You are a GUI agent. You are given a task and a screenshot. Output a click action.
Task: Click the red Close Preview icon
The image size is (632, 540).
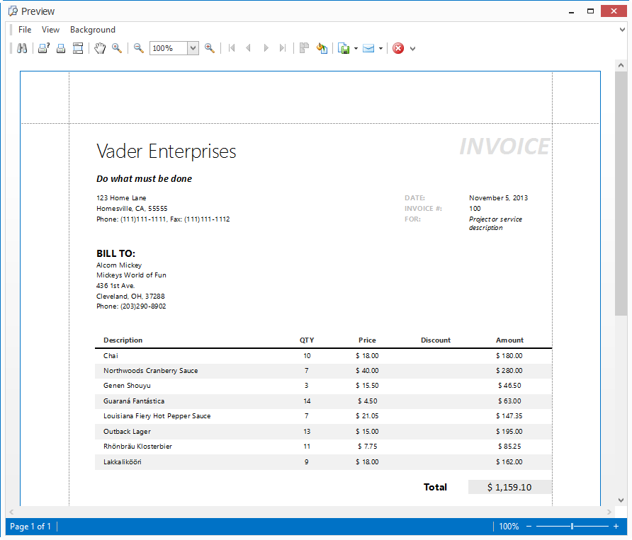(398, 48)
